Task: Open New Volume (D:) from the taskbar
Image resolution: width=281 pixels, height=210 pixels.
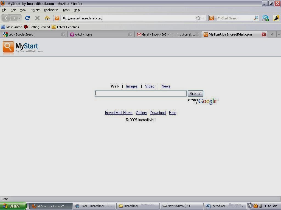Action: click(x=181, y=206)
